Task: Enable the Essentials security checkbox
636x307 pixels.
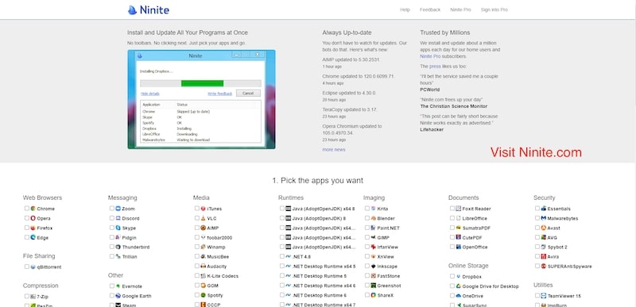Action: (x=537, y=209)
